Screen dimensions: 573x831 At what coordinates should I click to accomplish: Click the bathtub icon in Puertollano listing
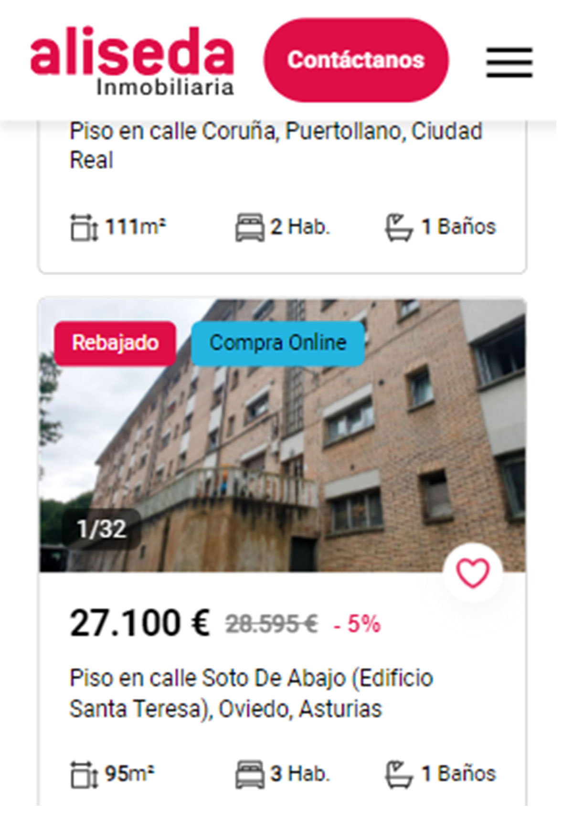tap(399, 227)
